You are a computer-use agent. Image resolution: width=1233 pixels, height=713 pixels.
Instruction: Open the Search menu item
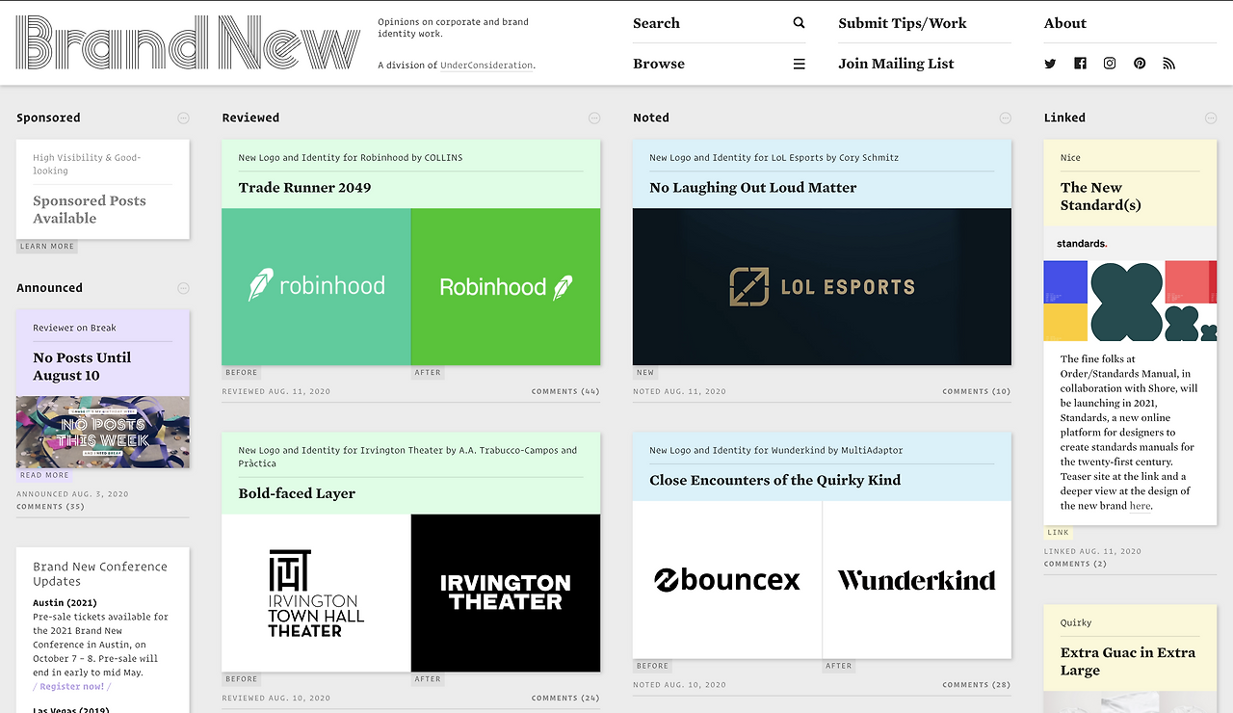tap(656, 23)
